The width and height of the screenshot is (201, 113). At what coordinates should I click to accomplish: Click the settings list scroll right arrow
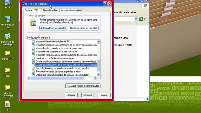pyautogui.click(x=95, y=78)
